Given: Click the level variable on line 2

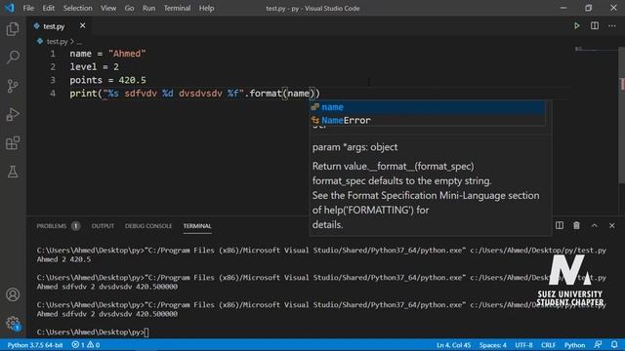Looking at the screenshot, I should [x=83, y=67].
